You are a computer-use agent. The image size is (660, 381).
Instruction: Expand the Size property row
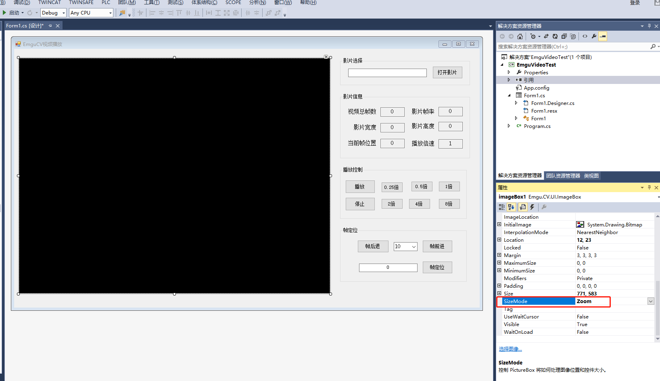pos(499,293)
